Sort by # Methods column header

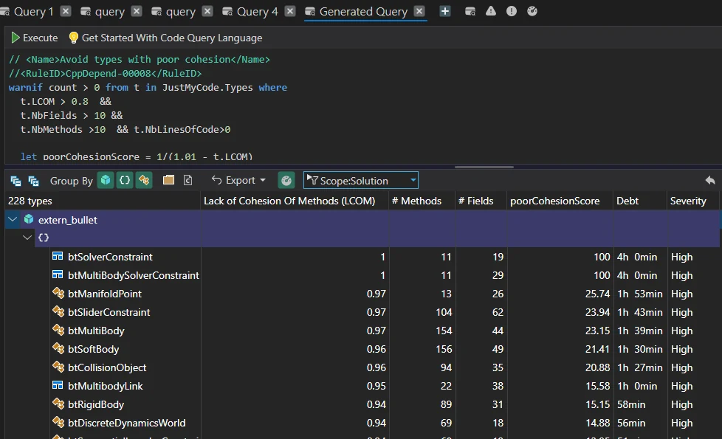422,201
